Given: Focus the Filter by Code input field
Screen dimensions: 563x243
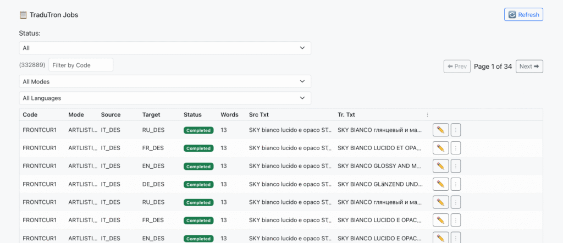Looking at the screenshot, I should coord(81,65).
